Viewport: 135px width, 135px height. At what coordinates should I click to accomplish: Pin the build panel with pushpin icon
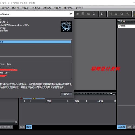111,94
